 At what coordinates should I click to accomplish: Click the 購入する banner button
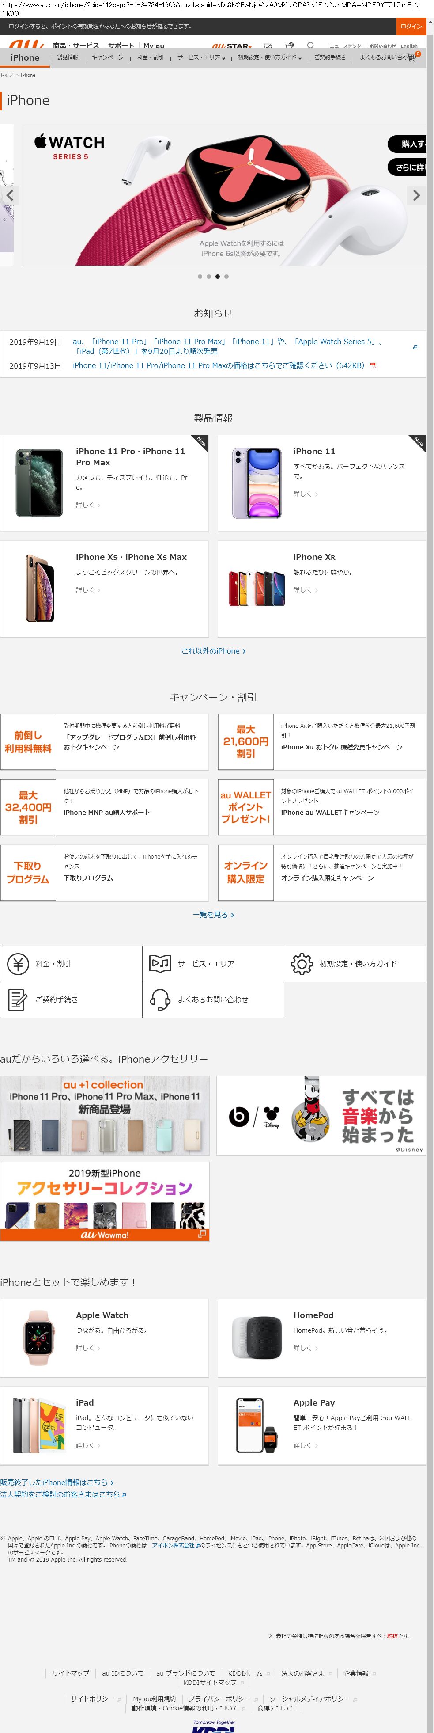click(x=407, y=143)
